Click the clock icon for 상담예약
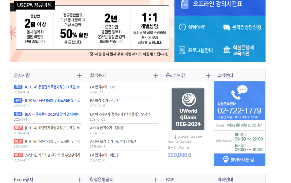Viewport: 291px width, 183px height. [182, 27]
